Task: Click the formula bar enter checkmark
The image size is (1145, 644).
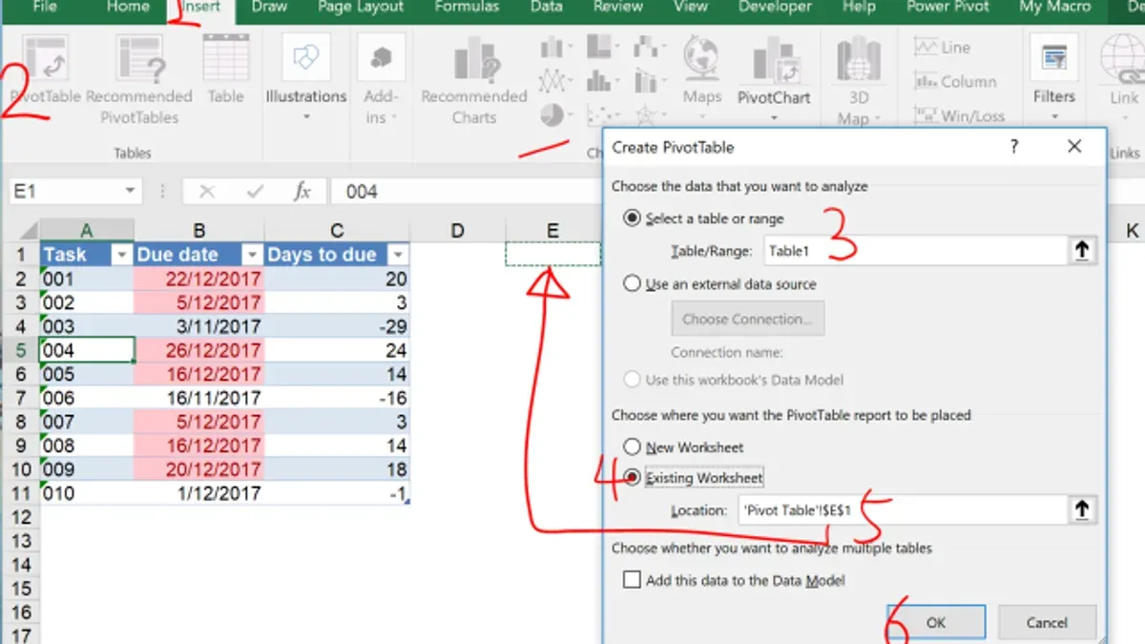Action: click(255, 192)
